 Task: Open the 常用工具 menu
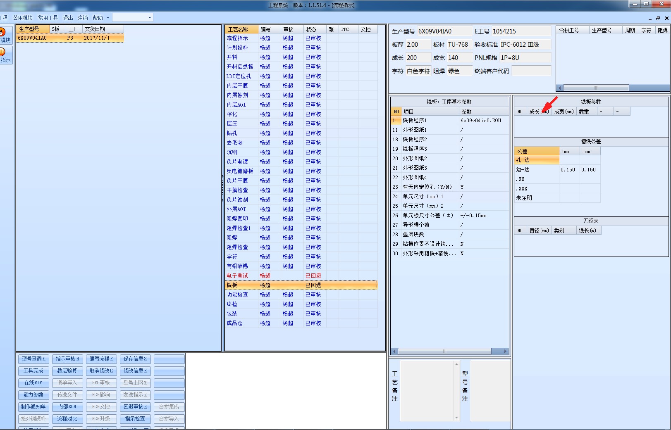[x=48, y=18]
